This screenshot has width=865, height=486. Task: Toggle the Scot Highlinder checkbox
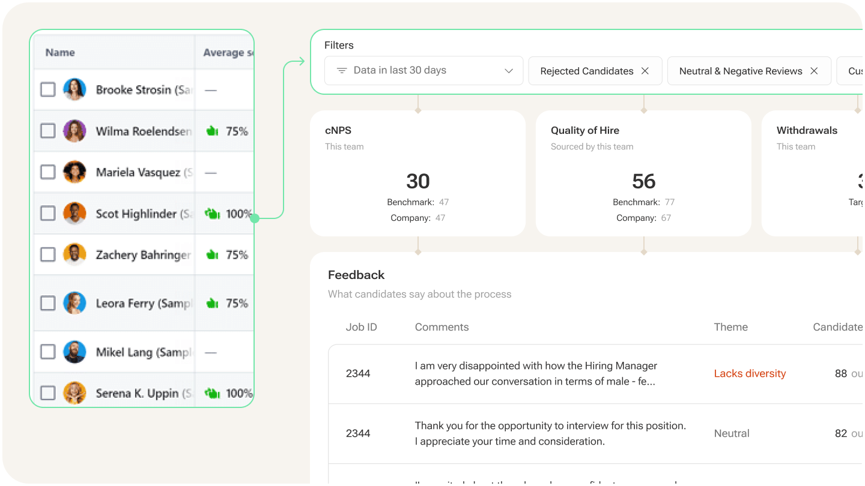click(x=48, y=213)
